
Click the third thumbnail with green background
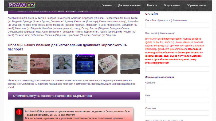click(62, 64)
